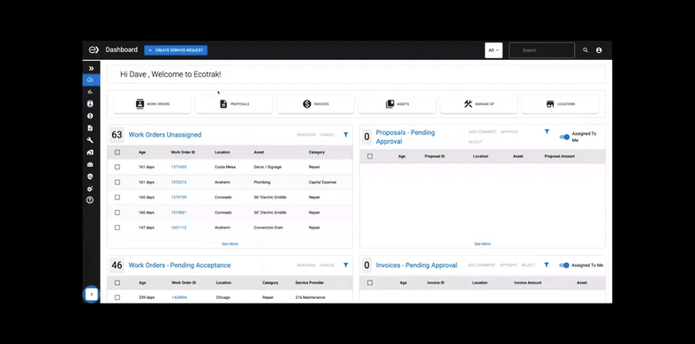Viewport: 695px width, 344px height.
Task: Open work order 1573739 link
Action: point(178,197)
